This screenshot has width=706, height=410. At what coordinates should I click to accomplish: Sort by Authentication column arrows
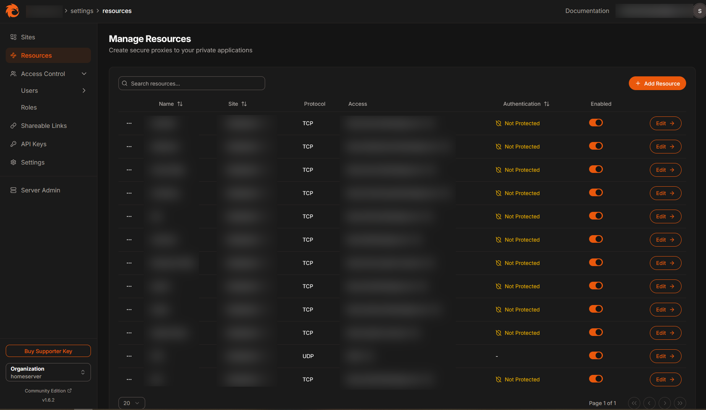547,104
